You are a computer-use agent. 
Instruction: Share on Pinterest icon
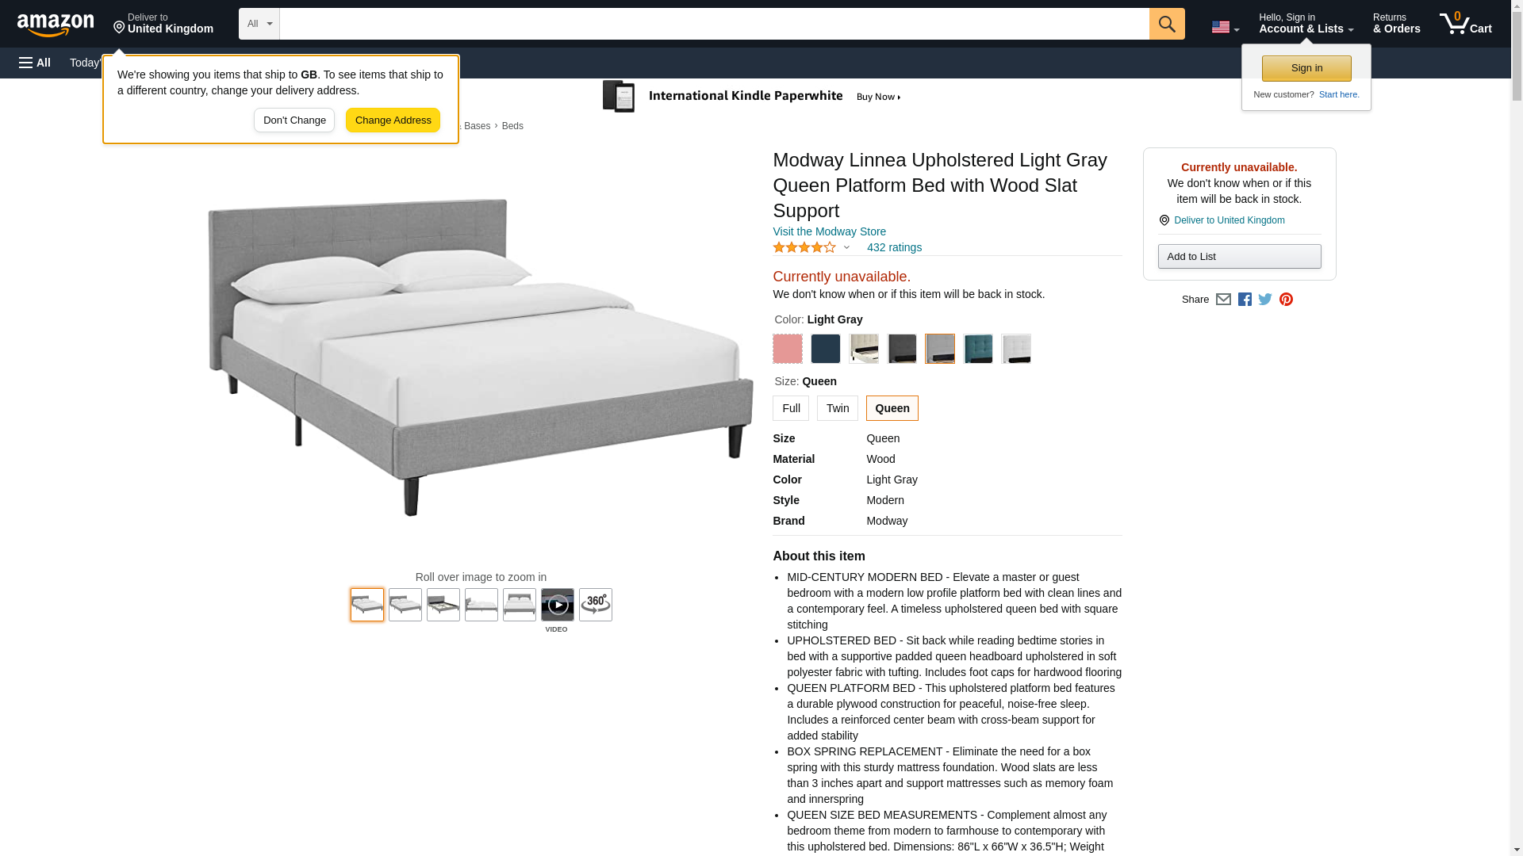pyautogui.click(x=1285, y=300)
